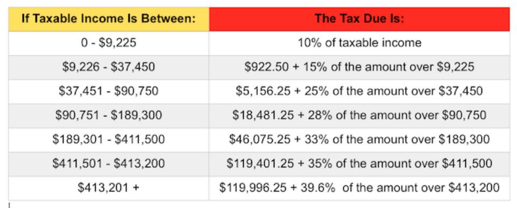Select the '$119,996.25 + 39.6%' tax cell
Screen dimensions: 517x208
[359, 188]
